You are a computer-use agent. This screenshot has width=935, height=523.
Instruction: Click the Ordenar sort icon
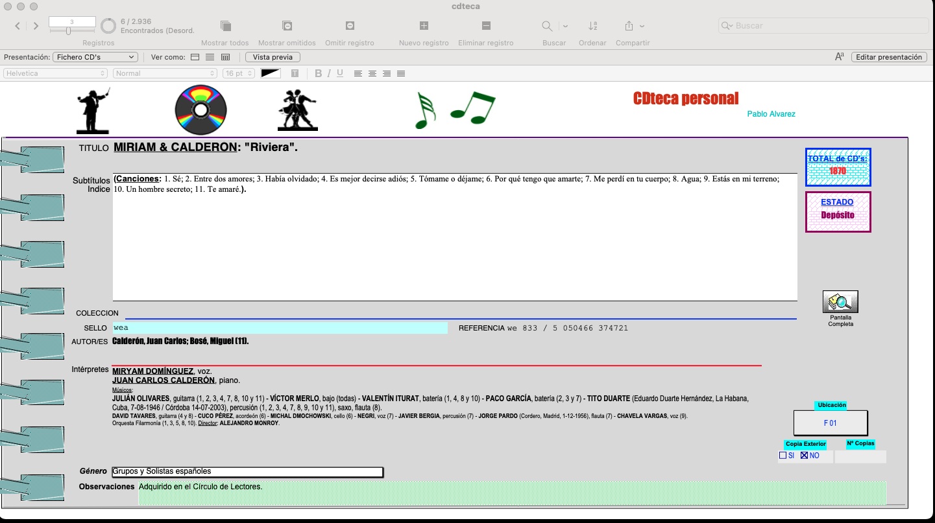[592, 26]
